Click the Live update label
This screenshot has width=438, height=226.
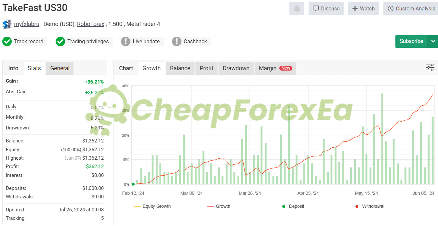pyautogui.click(x=146, y=41)
